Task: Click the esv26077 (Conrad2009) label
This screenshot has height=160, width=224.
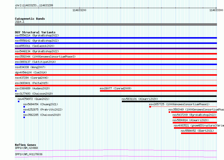Action: click(116, 88)
